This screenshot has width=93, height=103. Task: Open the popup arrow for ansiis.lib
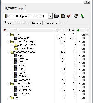click(x=83, y=38)
